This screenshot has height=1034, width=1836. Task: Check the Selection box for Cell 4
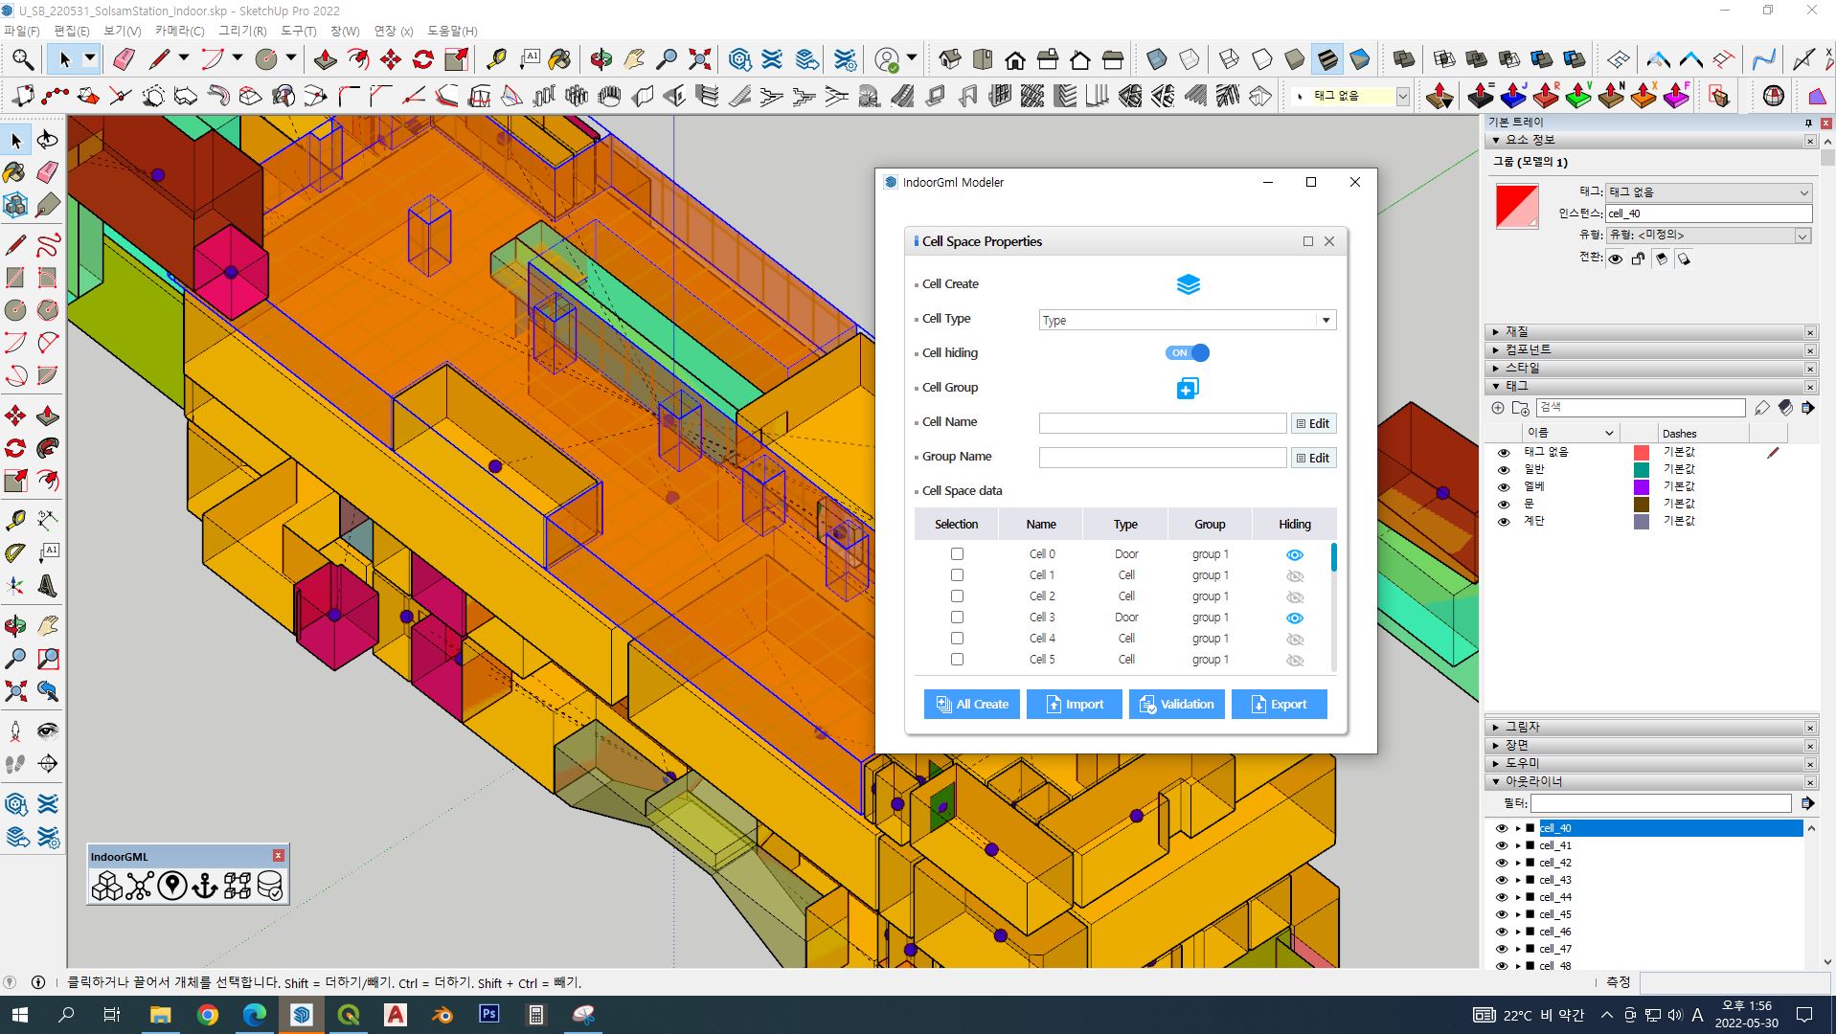(x=957, y=639)
